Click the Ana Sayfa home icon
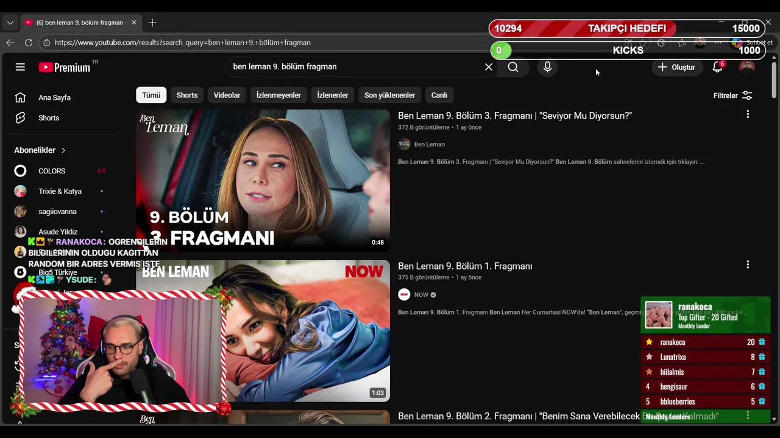The image size is (780, 438). pos(20,98)
